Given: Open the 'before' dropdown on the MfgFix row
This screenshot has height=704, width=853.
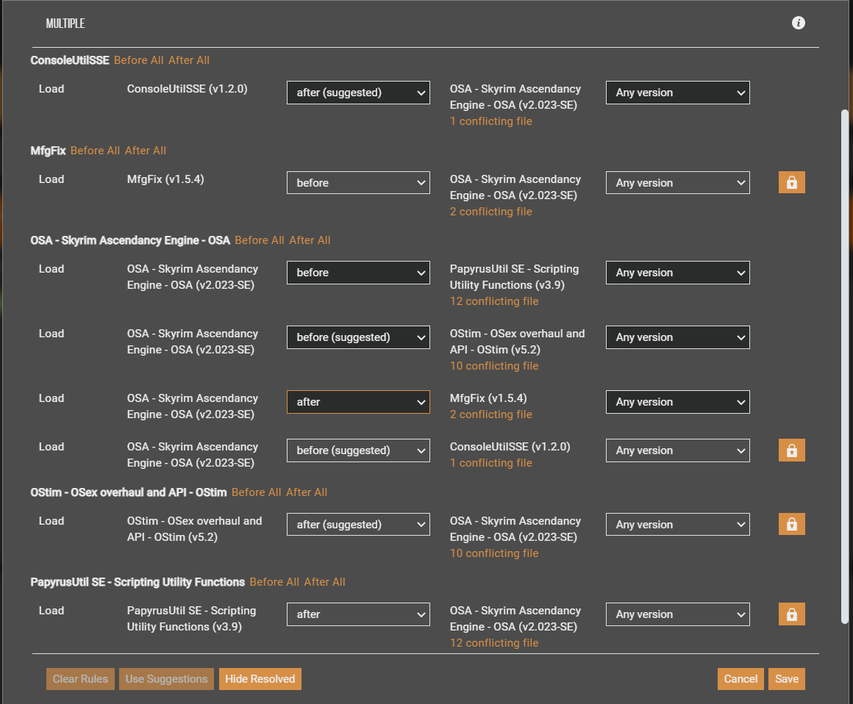Looking at the screenshot, I should click(358, 182).
